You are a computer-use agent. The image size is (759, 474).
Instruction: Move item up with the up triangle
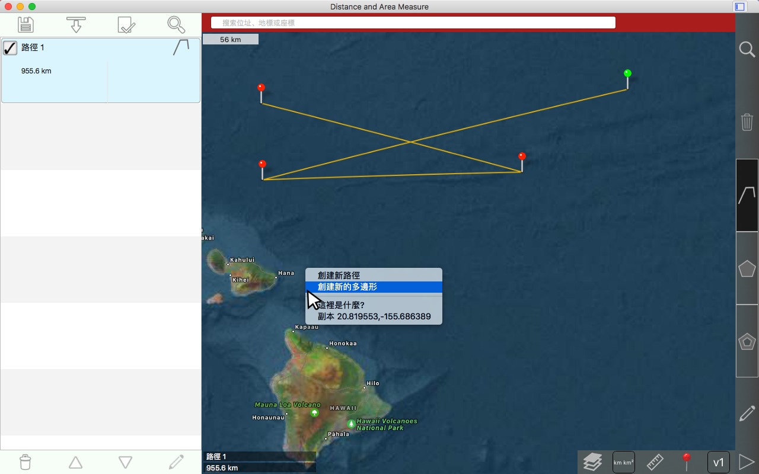[75, 462]
